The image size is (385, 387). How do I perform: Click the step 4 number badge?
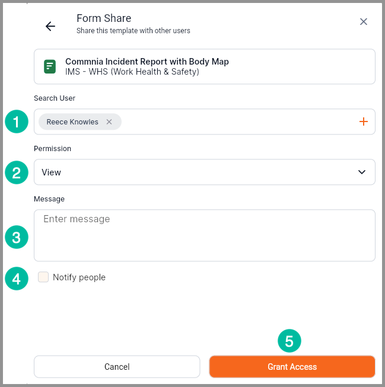[x=17, y=277]
